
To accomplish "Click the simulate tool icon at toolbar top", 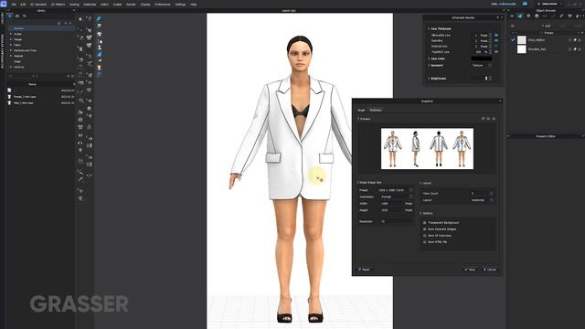I will point(80,18).
